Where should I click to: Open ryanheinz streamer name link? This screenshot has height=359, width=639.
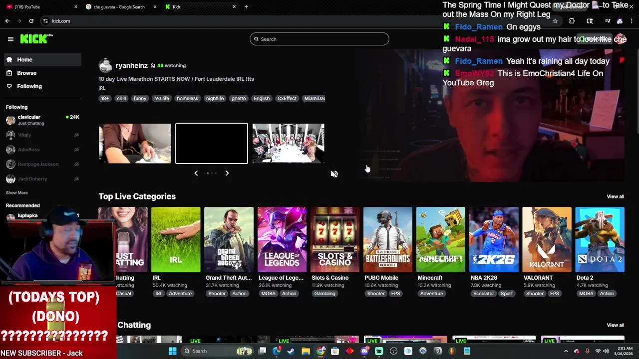[131, 65]
